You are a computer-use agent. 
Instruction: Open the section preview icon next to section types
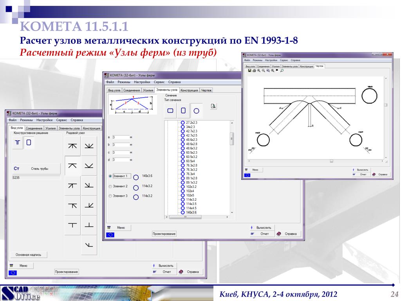click(x=213, y=106)
